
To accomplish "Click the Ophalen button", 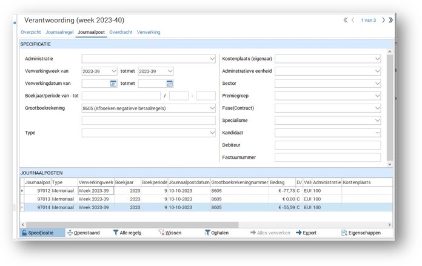I will (x=216, y=233).
